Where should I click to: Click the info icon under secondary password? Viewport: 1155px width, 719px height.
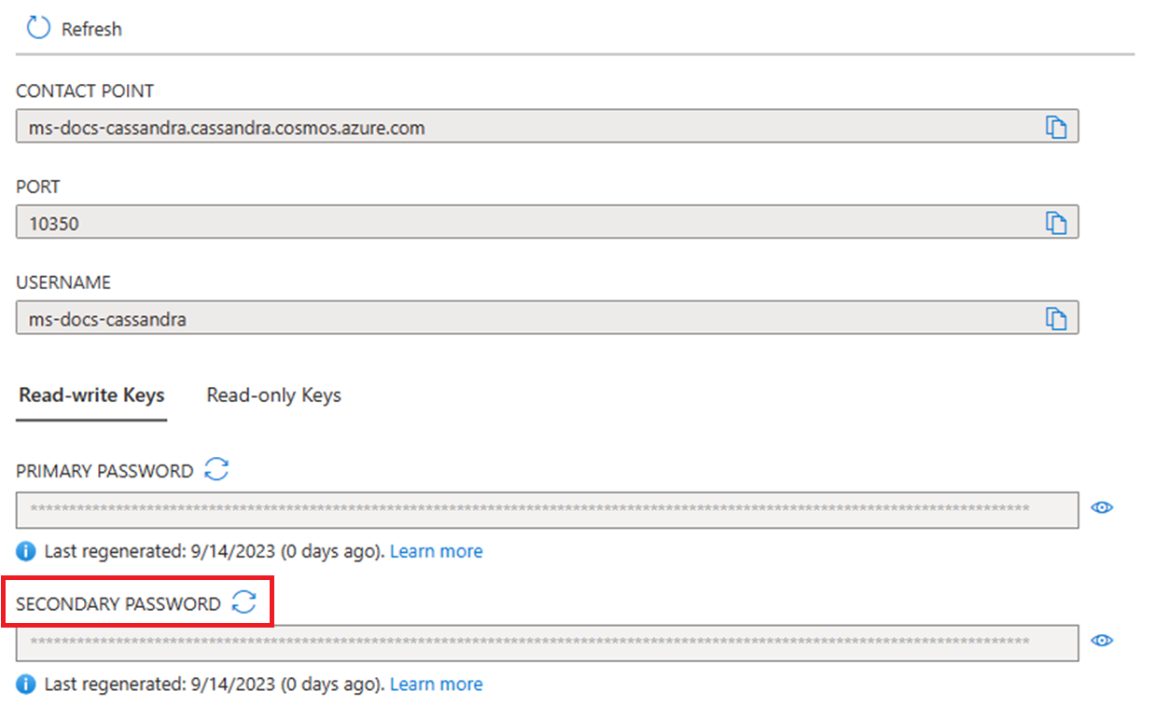click(26, 684)
